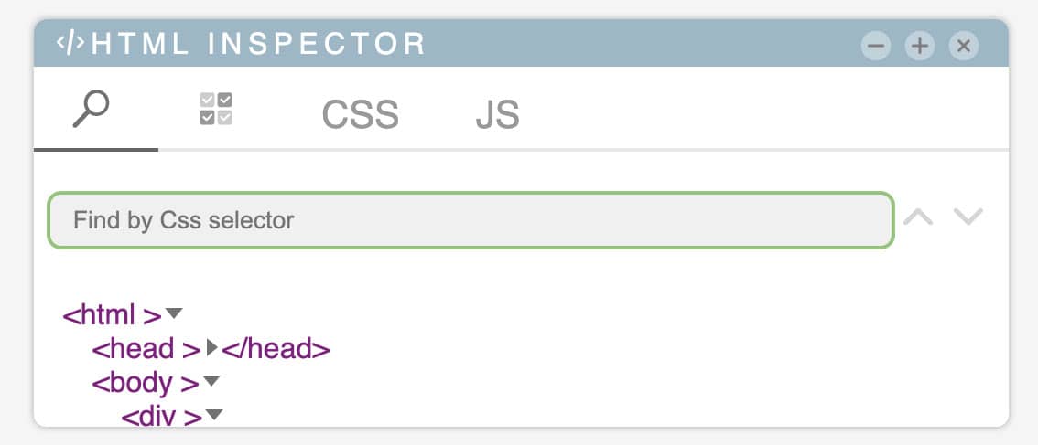Shrink inspector with the minus button
The image size is (1038, 445).
pyautogui.click(x=876, y=47)
